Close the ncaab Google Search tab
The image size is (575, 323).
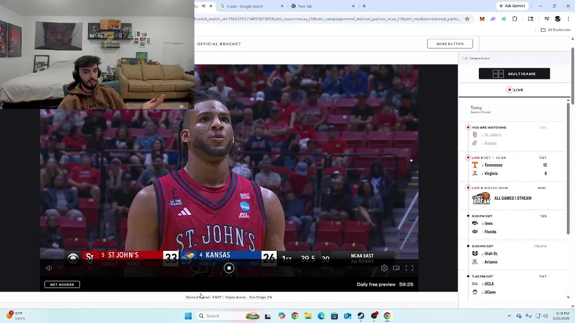(282, 6)
